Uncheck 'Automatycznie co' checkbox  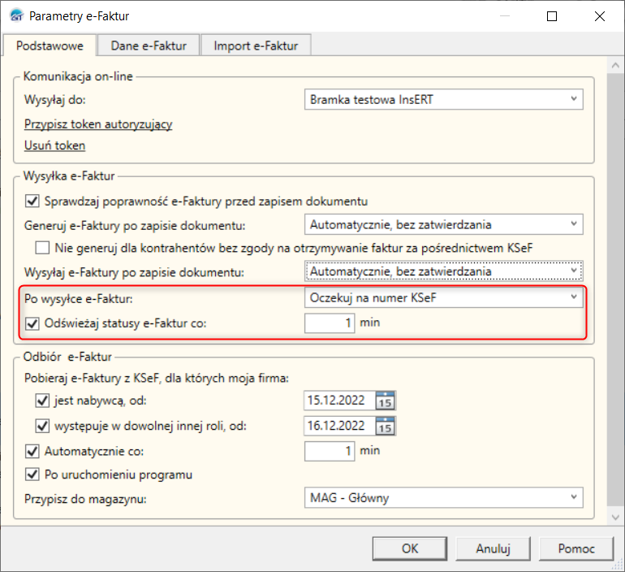[x=33, y=450]
